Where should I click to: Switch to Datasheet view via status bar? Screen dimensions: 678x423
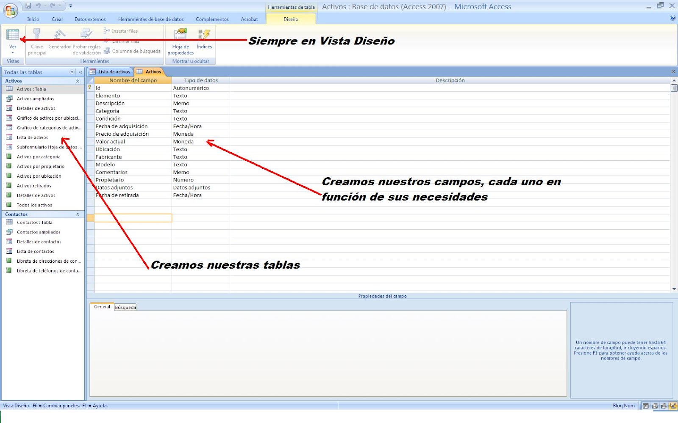coord(645,406)
